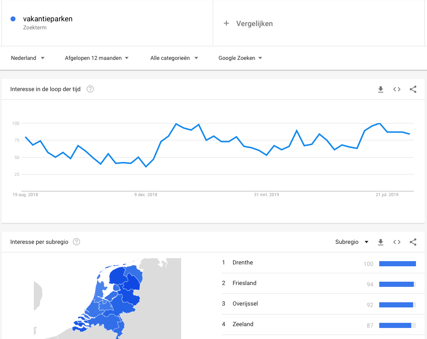Download the interest over time chart data

click(x=381, y=89)
